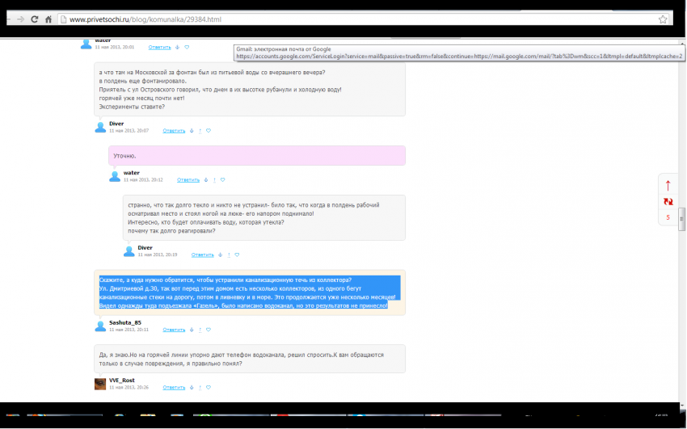Bookmark this page with the star icon
687x429 pixels.
[663, 19]
